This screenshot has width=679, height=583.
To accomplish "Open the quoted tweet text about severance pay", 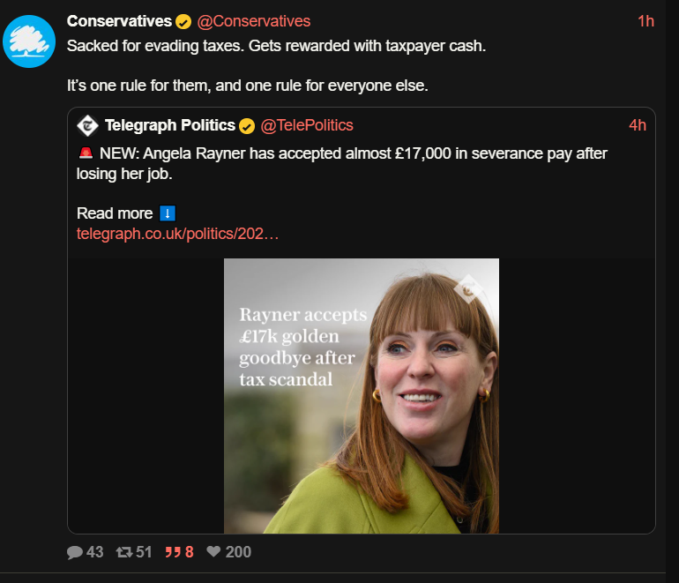I will click(x=342, y=164).
